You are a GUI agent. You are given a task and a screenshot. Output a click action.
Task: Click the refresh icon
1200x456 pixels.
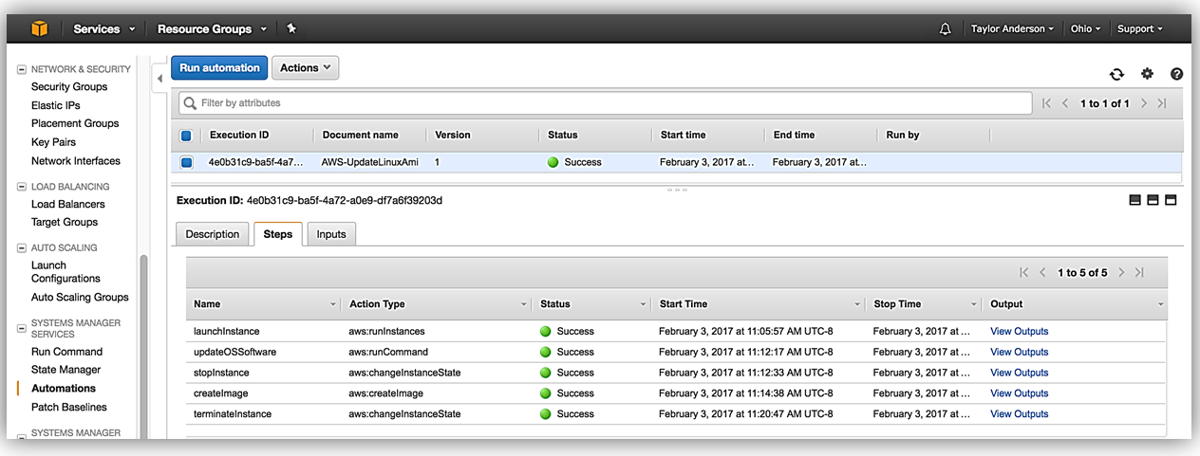coord(1116,75)
